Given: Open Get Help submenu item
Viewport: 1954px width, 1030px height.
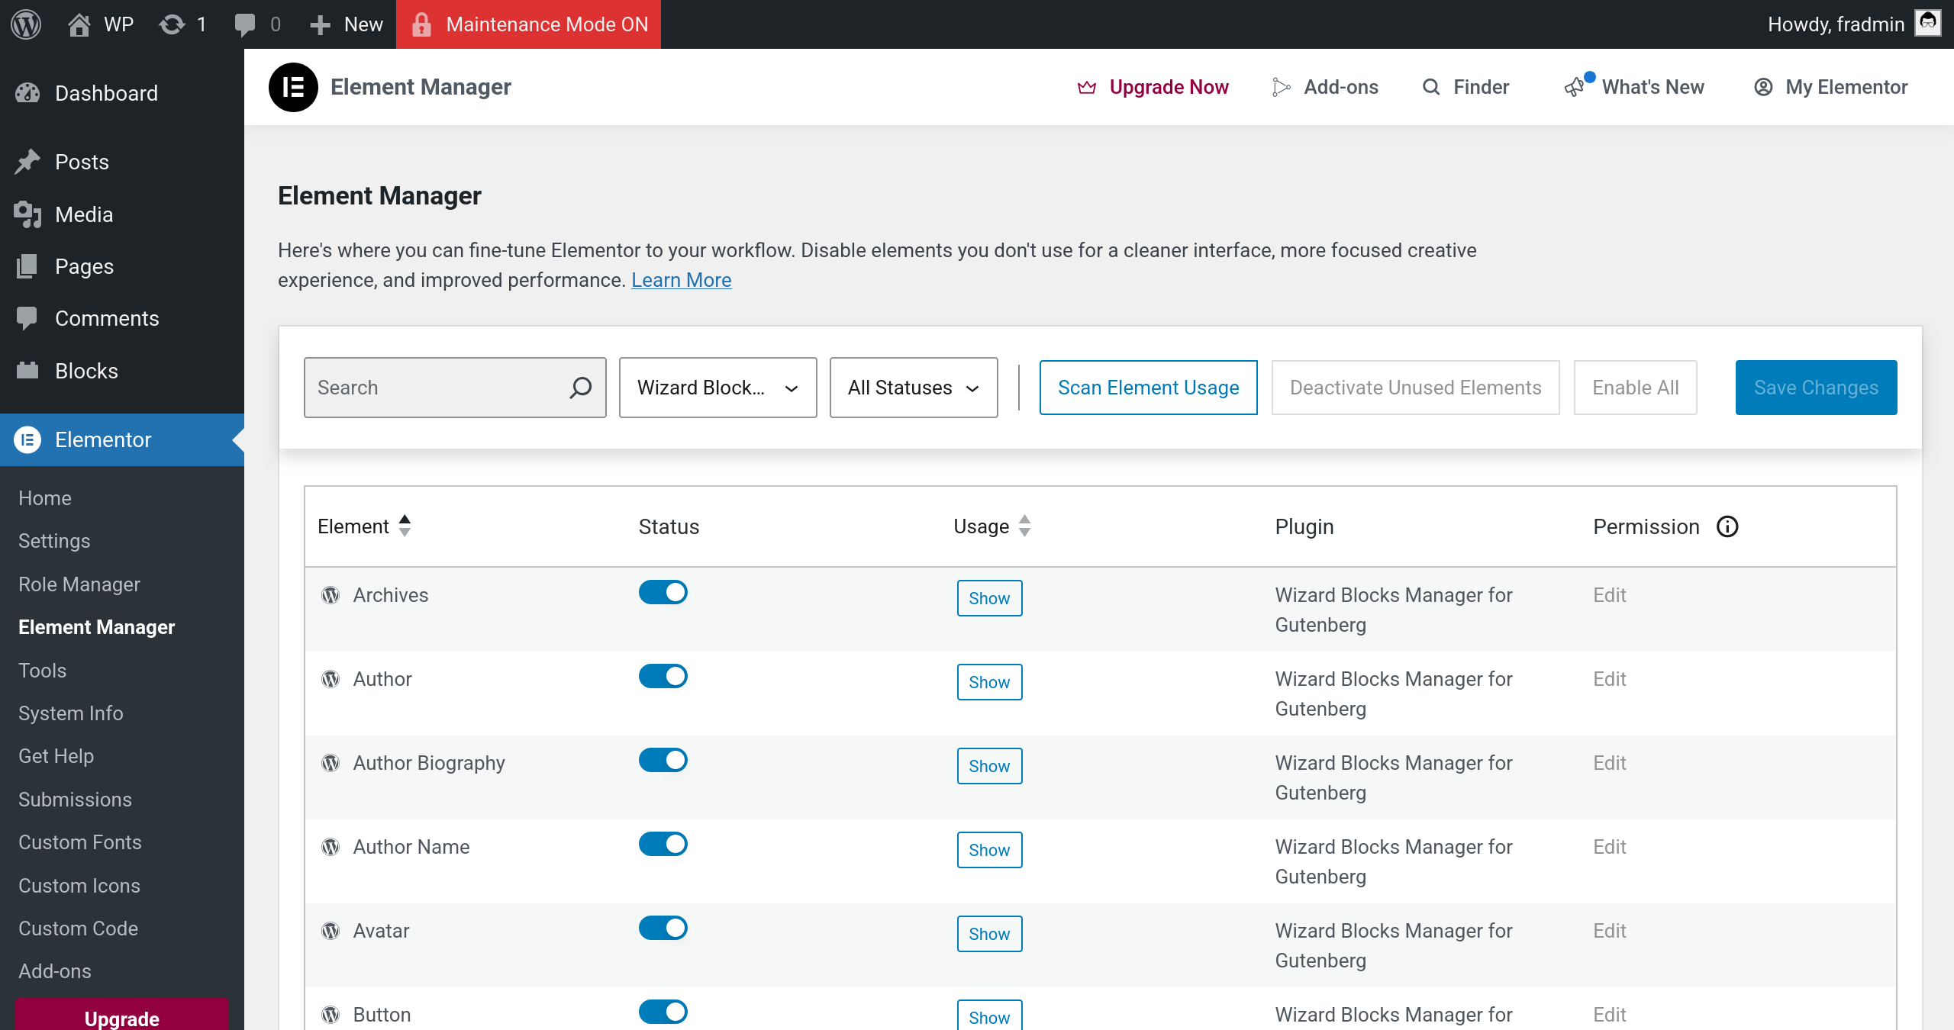Looking at the screenshot, I should (x=56, y=756).
